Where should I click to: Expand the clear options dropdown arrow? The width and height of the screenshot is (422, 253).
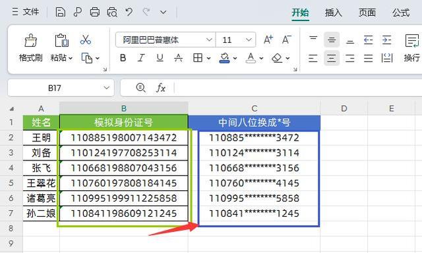pyautogui.click(x=287, y=58)
